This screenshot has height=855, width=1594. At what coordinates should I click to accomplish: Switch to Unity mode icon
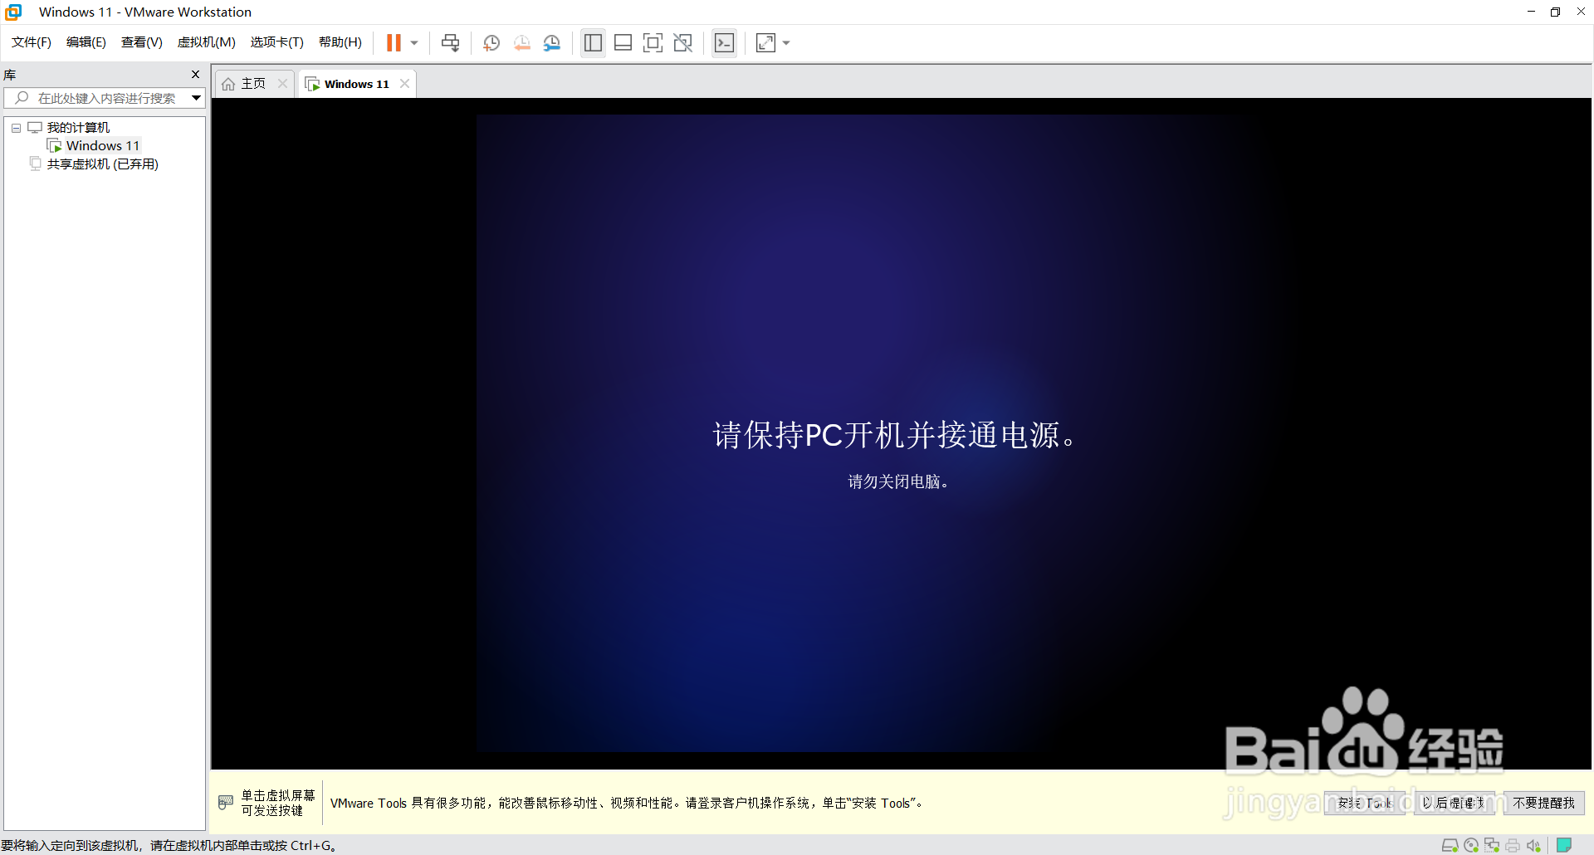(683, 43)
